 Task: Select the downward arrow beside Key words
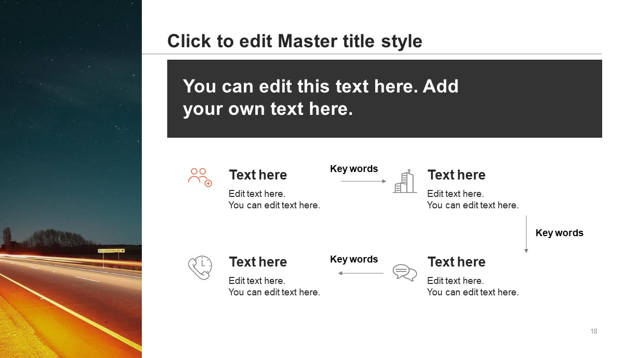pyautogui.click(x=526, y=234)
